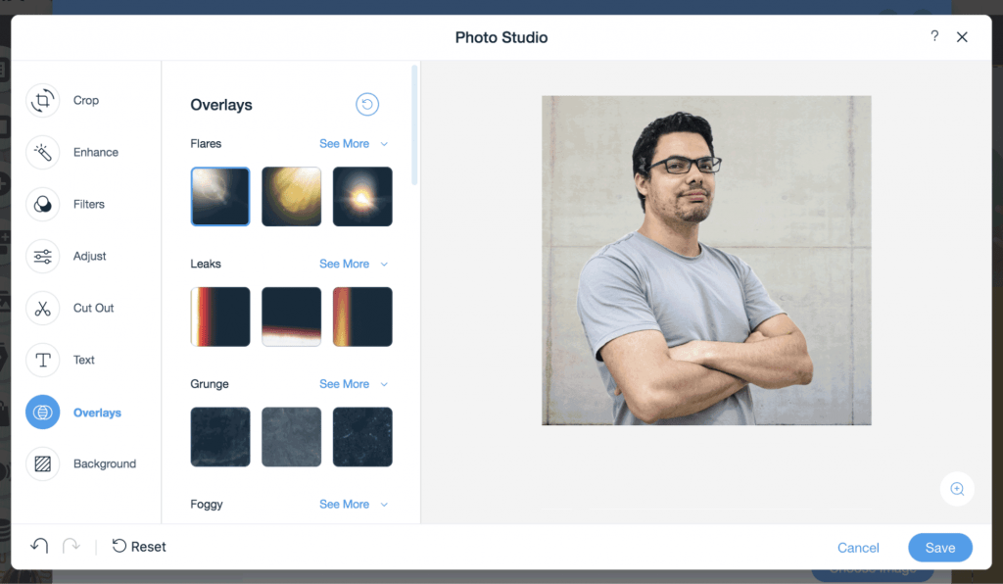The image size is (1003, 584).
Task: Click the Overlays label in sidebar
Action: pyautogui.click(x=97, y=413)
